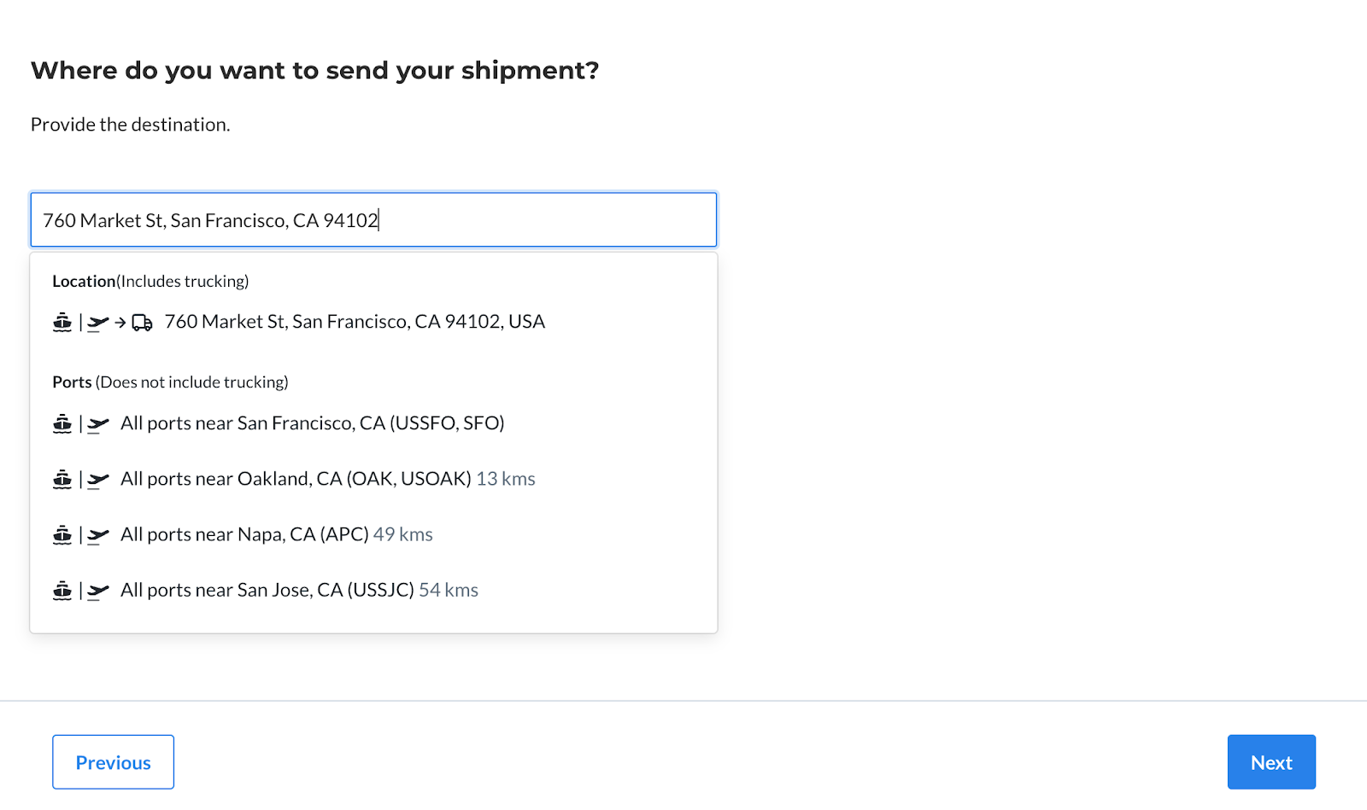Click the airplane icon beside Napa ports
This screenshot has width=1367, height=810.
tap(98, 535)
